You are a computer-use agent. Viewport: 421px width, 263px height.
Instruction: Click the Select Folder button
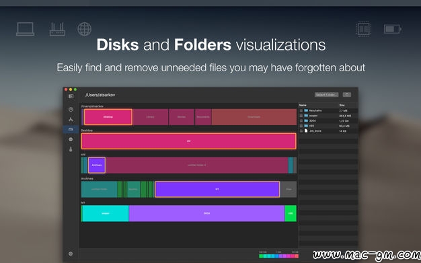326,95
